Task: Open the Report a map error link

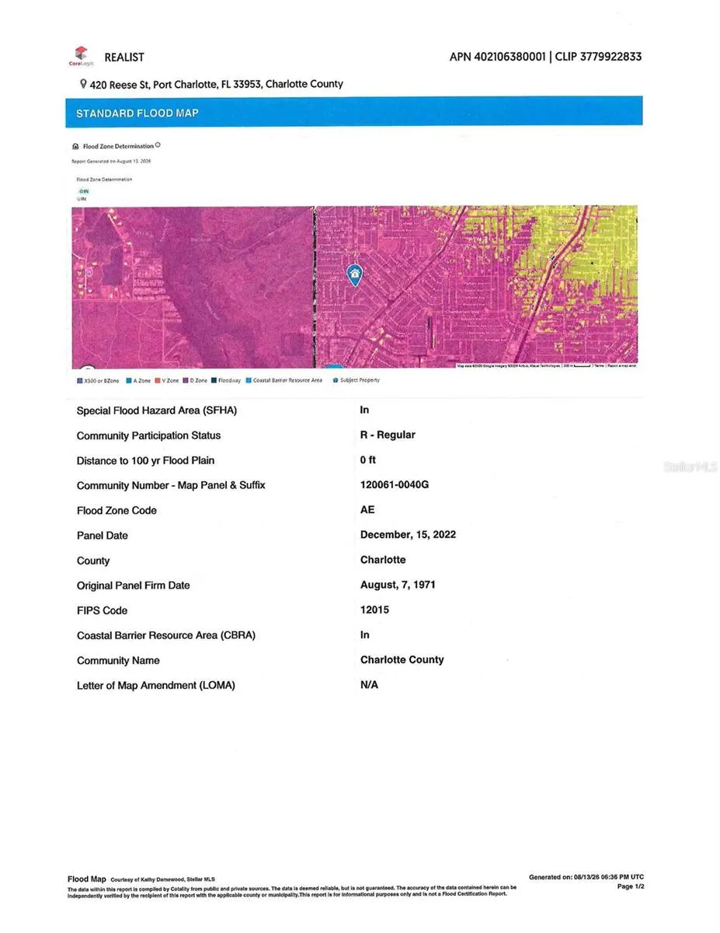Action: point(622,365)
